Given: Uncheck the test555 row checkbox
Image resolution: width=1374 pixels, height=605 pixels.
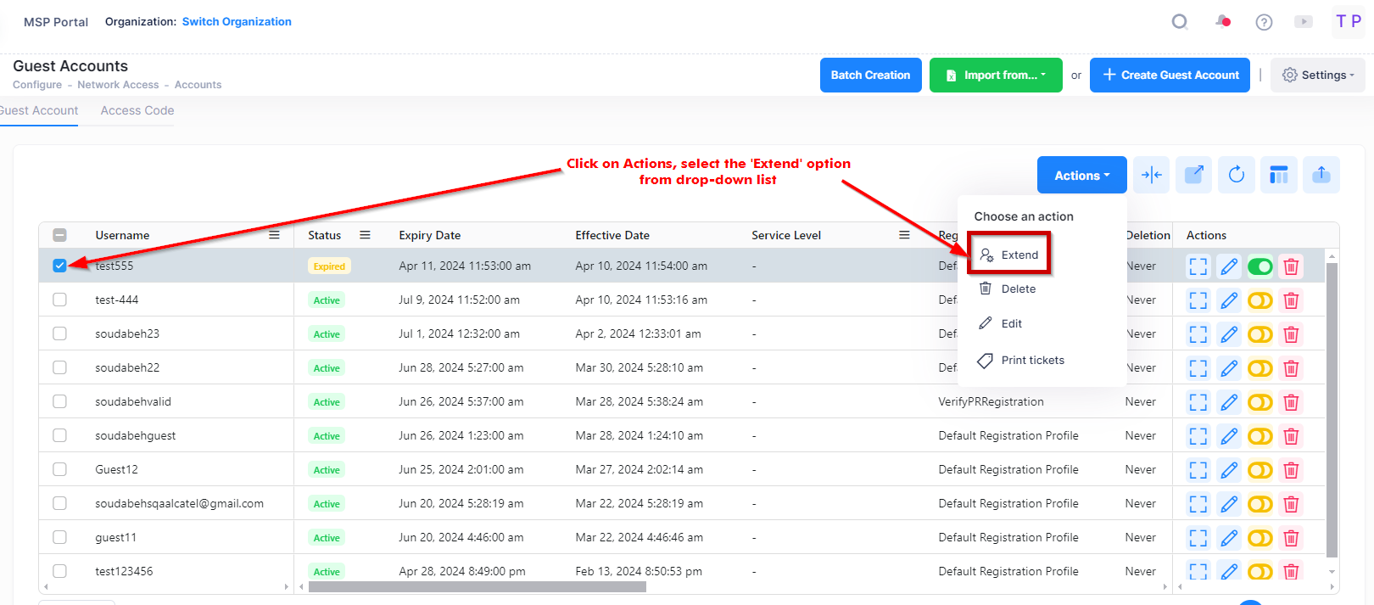Looking at the screenshot, I should point(59,266).
